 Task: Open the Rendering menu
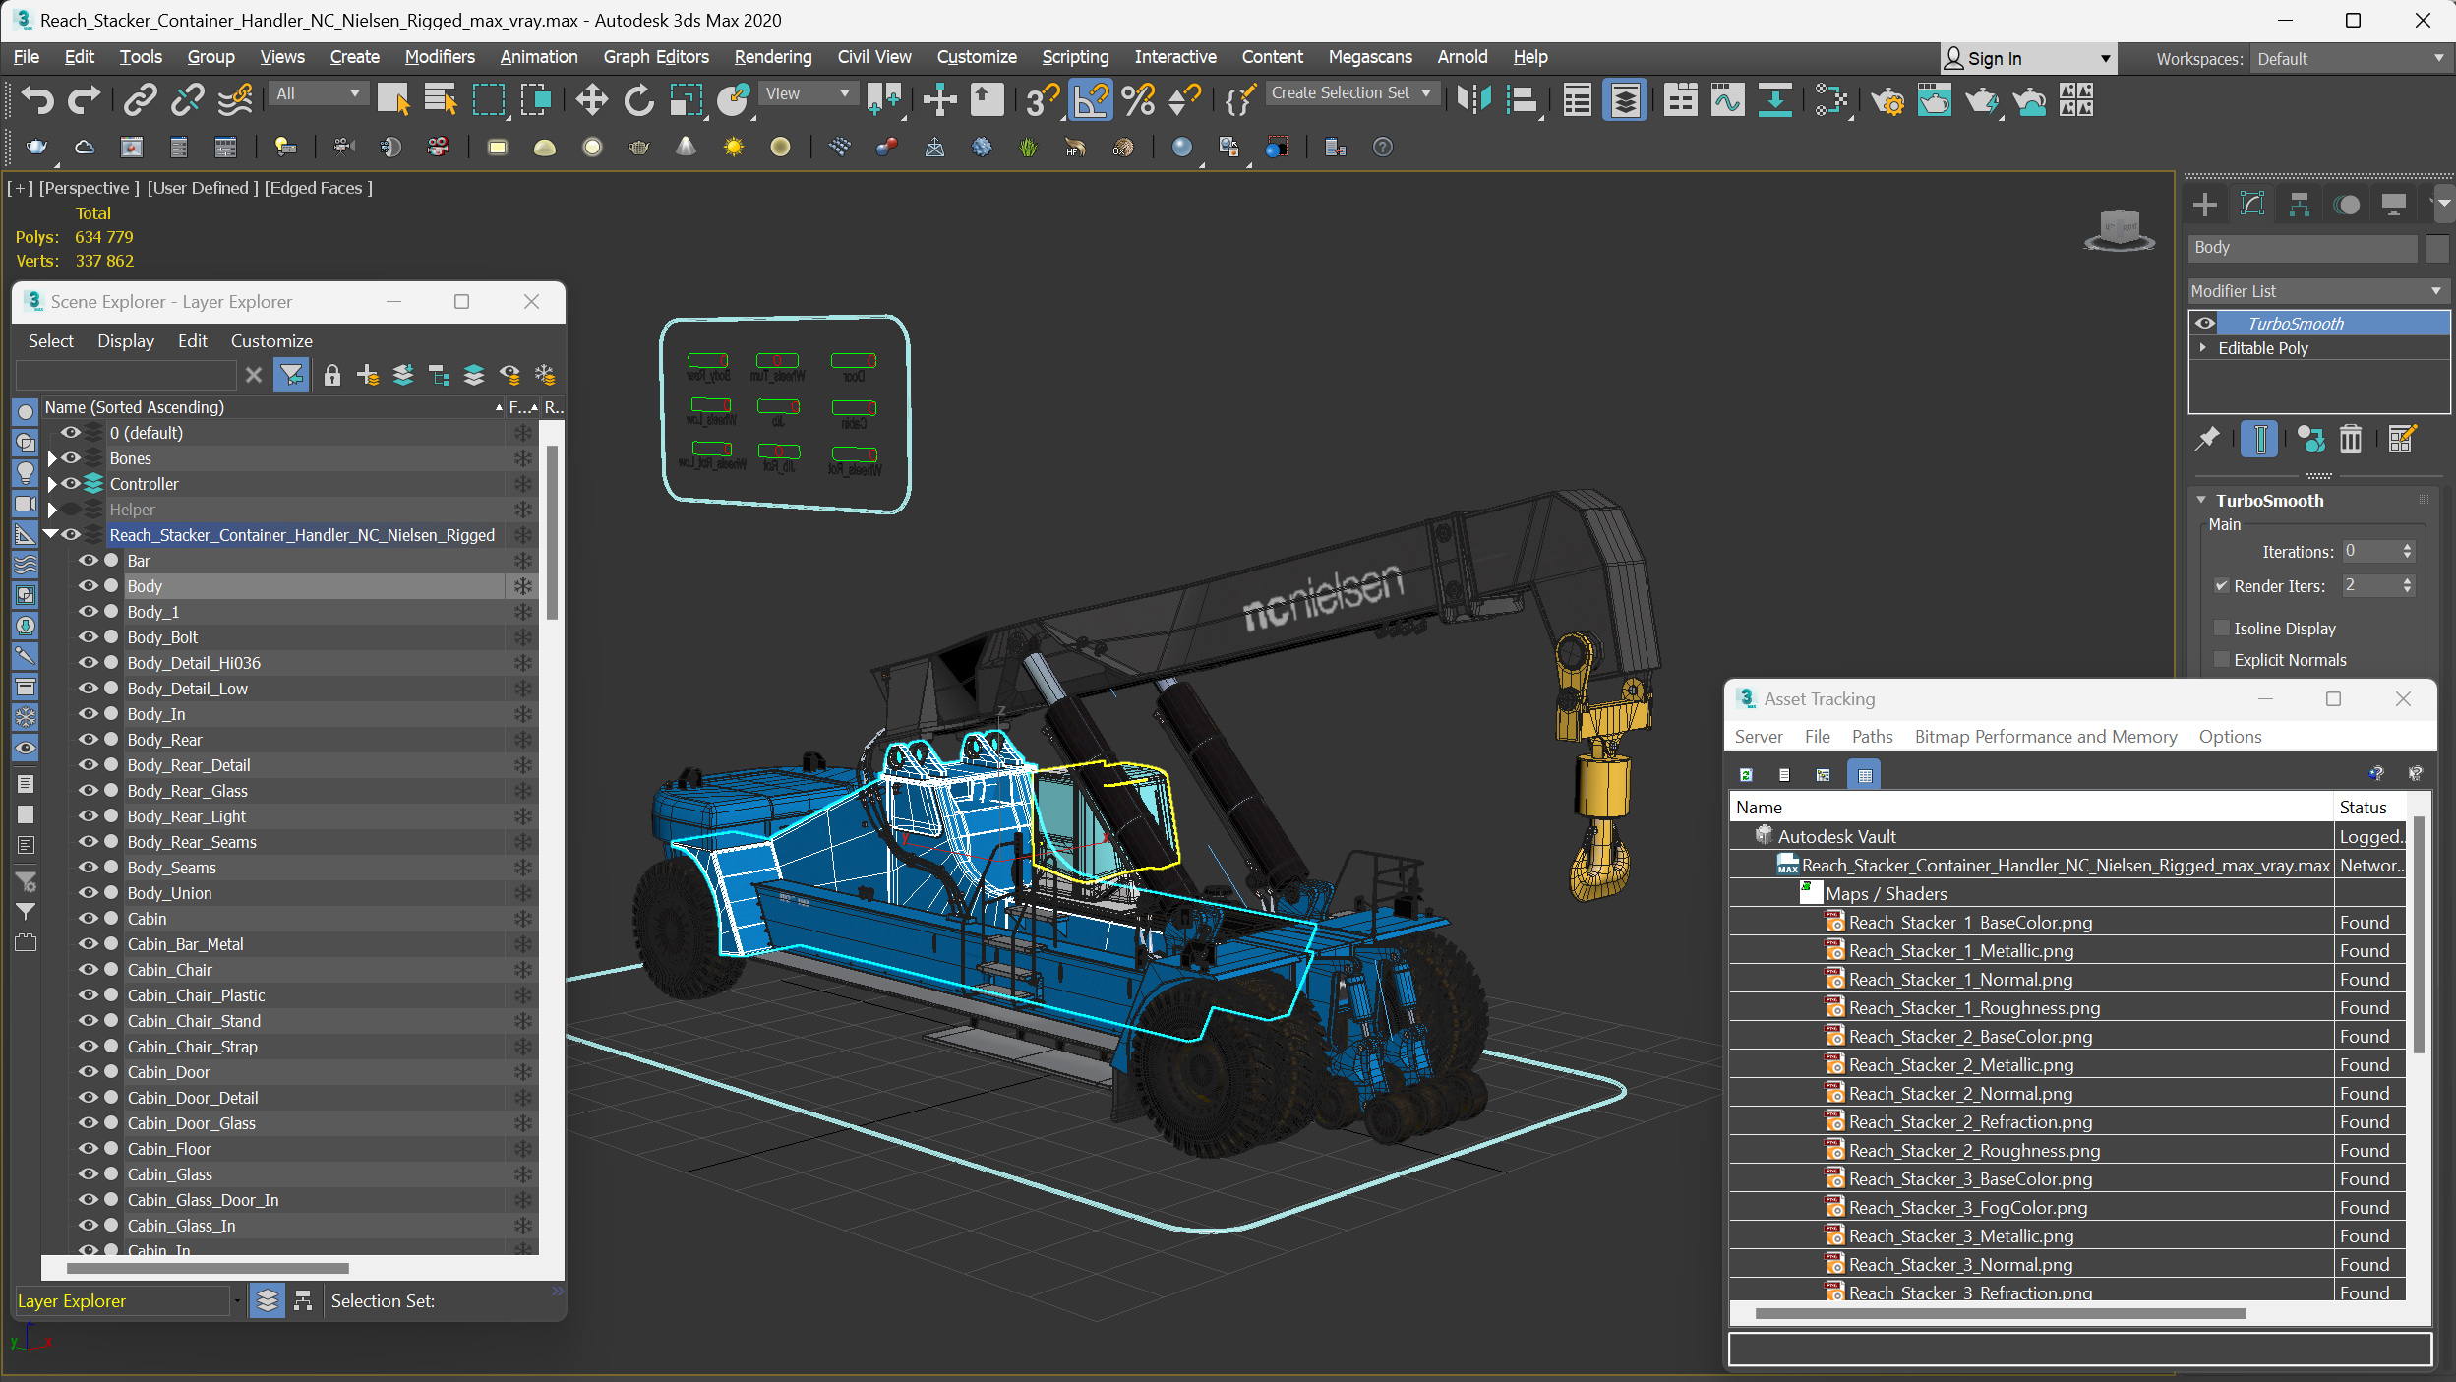773,57
